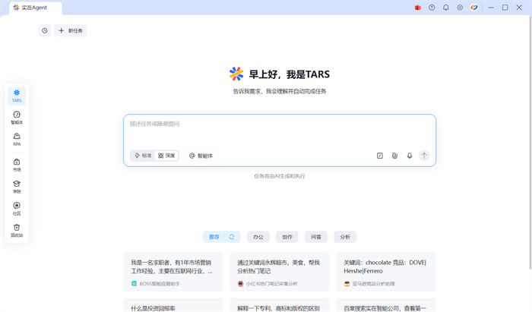
Task: Open the @智能体 agent selector
Action: pyautogui.click(x=201, y=156)
